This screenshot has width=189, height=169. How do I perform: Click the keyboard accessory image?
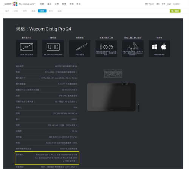point(113,74)
